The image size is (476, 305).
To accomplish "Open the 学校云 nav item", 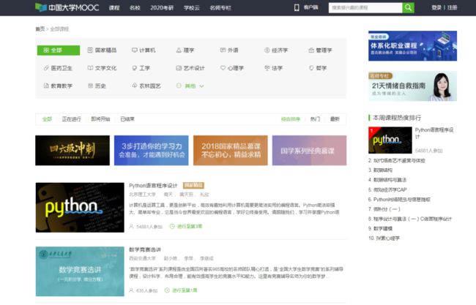I will [192, 7].
